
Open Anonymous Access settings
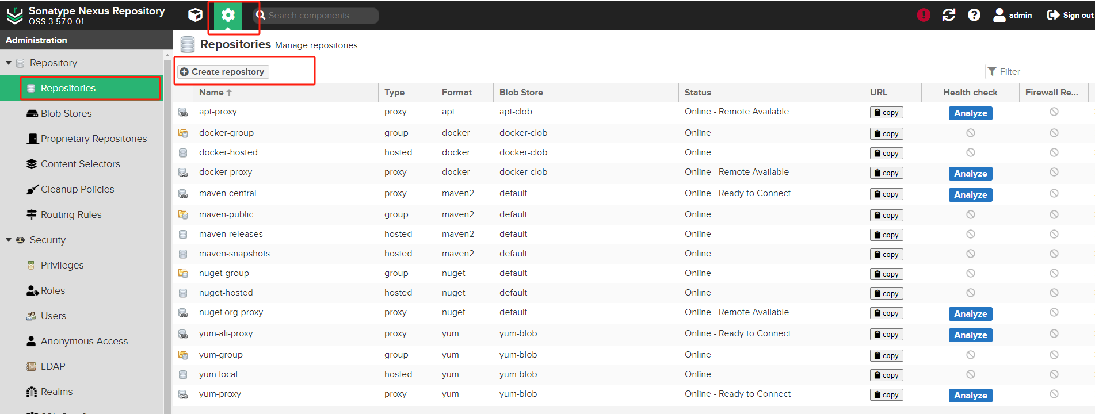[82, 341]
